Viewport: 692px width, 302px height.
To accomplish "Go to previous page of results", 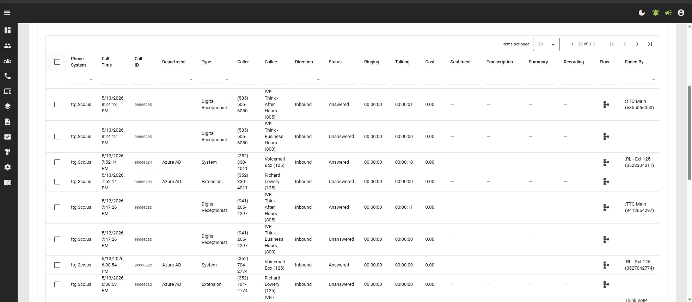I will tap(625, 44).
